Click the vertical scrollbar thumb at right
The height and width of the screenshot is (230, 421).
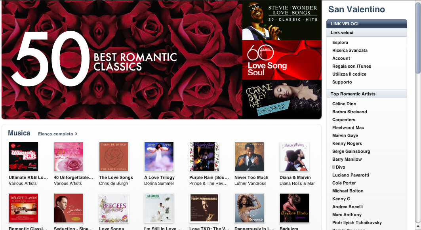pos(418,38)
